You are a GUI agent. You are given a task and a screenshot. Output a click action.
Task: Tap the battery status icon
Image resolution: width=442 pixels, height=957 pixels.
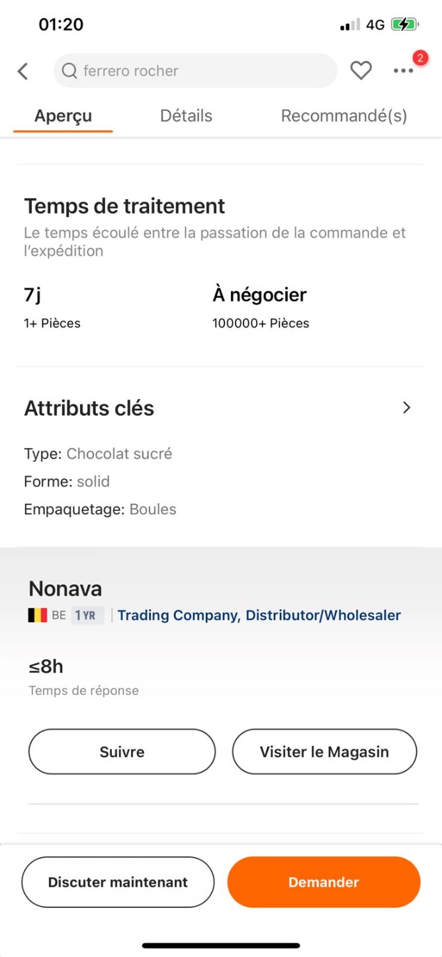[404, 25]
